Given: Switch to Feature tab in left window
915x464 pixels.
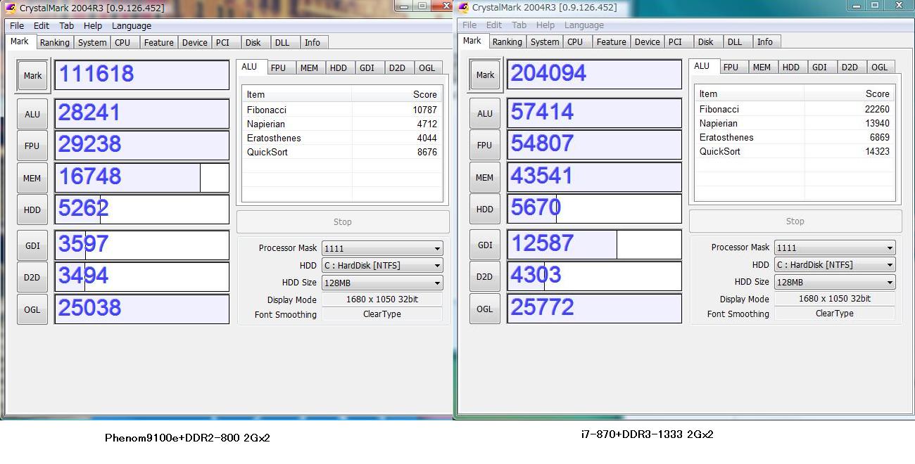Looking at the screenshot, I should [x=158, y=42].
